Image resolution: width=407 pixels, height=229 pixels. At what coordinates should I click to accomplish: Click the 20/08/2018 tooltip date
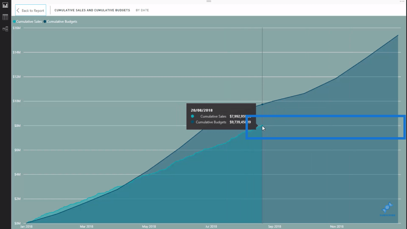click(202, 110)
